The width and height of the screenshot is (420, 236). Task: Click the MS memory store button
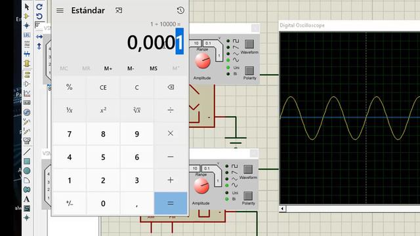click(x=154, y=68)
